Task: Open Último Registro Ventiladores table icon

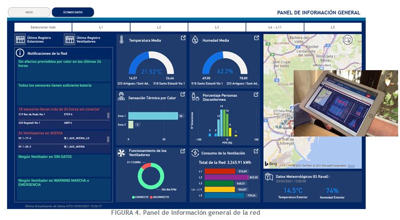Action: [70, 40]
